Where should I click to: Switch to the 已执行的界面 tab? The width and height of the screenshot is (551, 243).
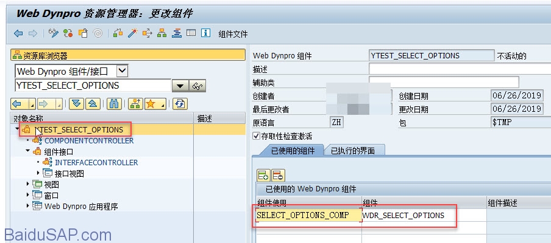pyautogui.click(x=353, y=150)
